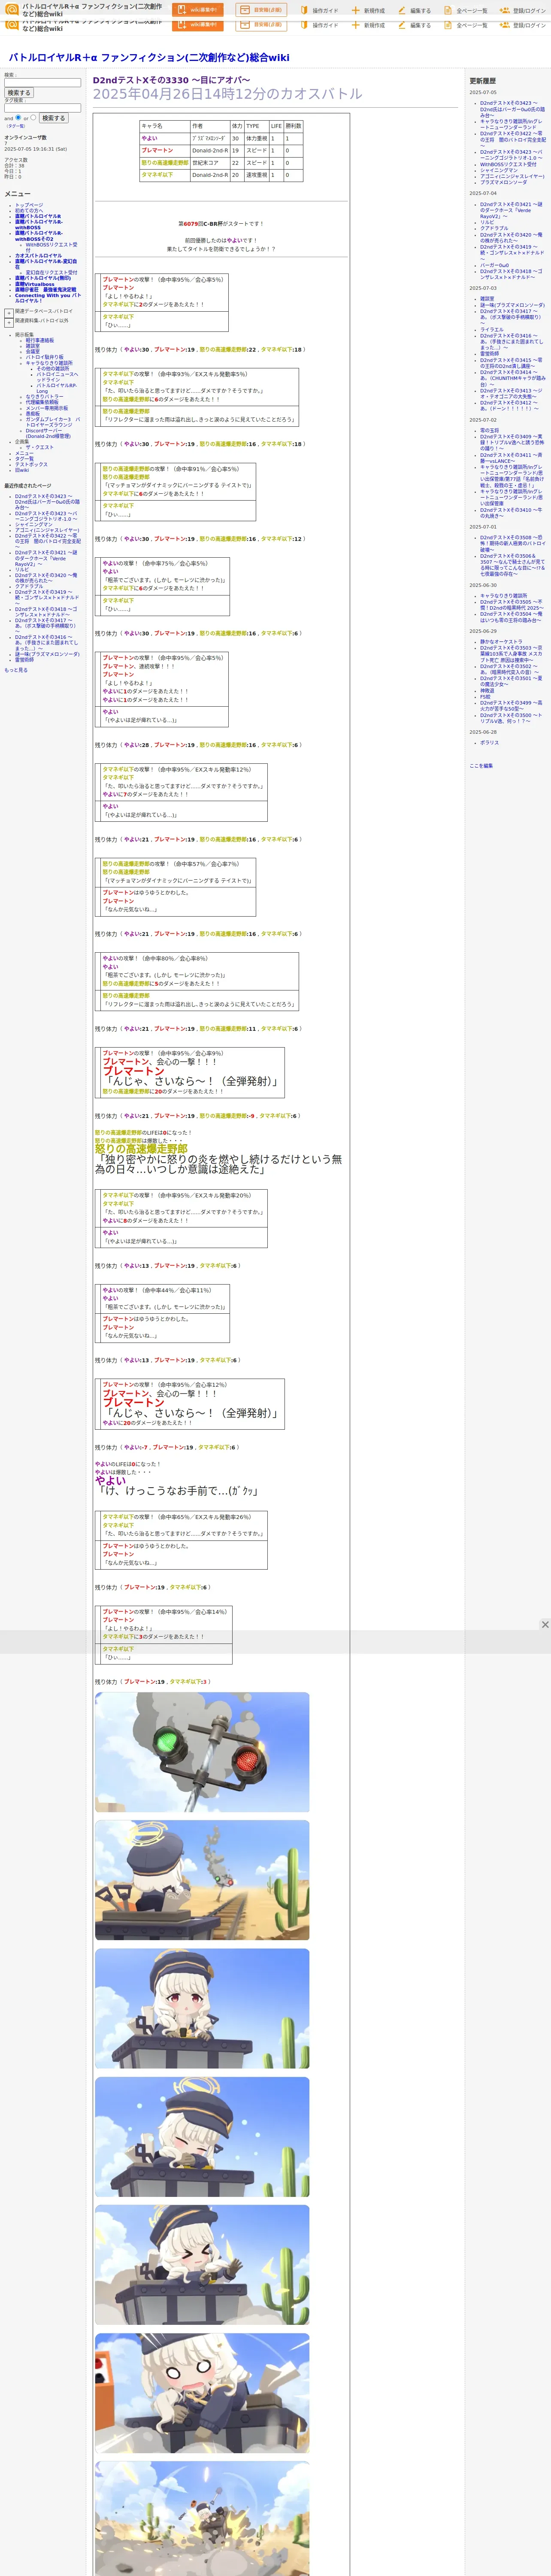Viewport: 551px width, 2576px height.
Task: Open 直轄Virtualboss menu link
Action: 35,284
